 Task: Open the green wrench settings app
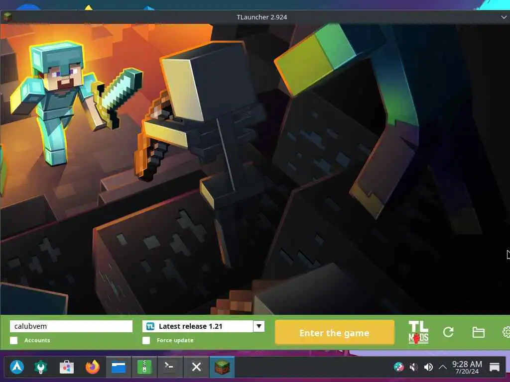pos(40,367)
